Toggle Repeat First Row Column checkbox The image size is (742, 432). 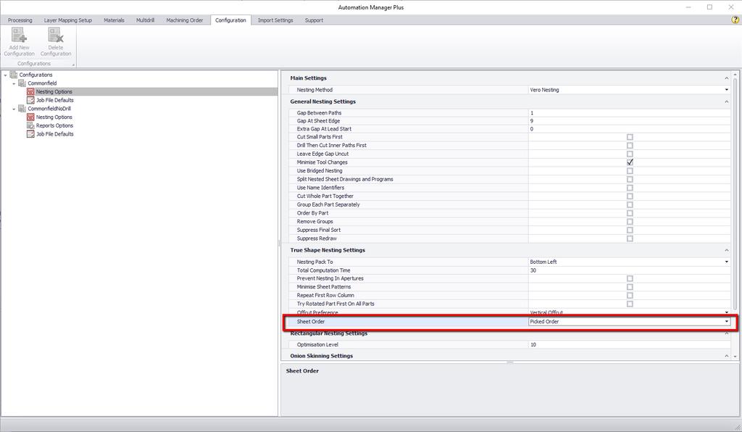tap(630, 296)
